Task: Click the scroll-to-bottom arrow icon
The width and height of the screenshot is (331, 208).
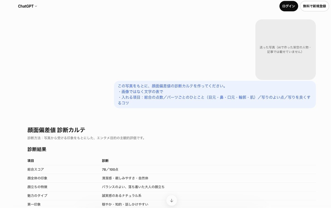Action: (172, 201)
